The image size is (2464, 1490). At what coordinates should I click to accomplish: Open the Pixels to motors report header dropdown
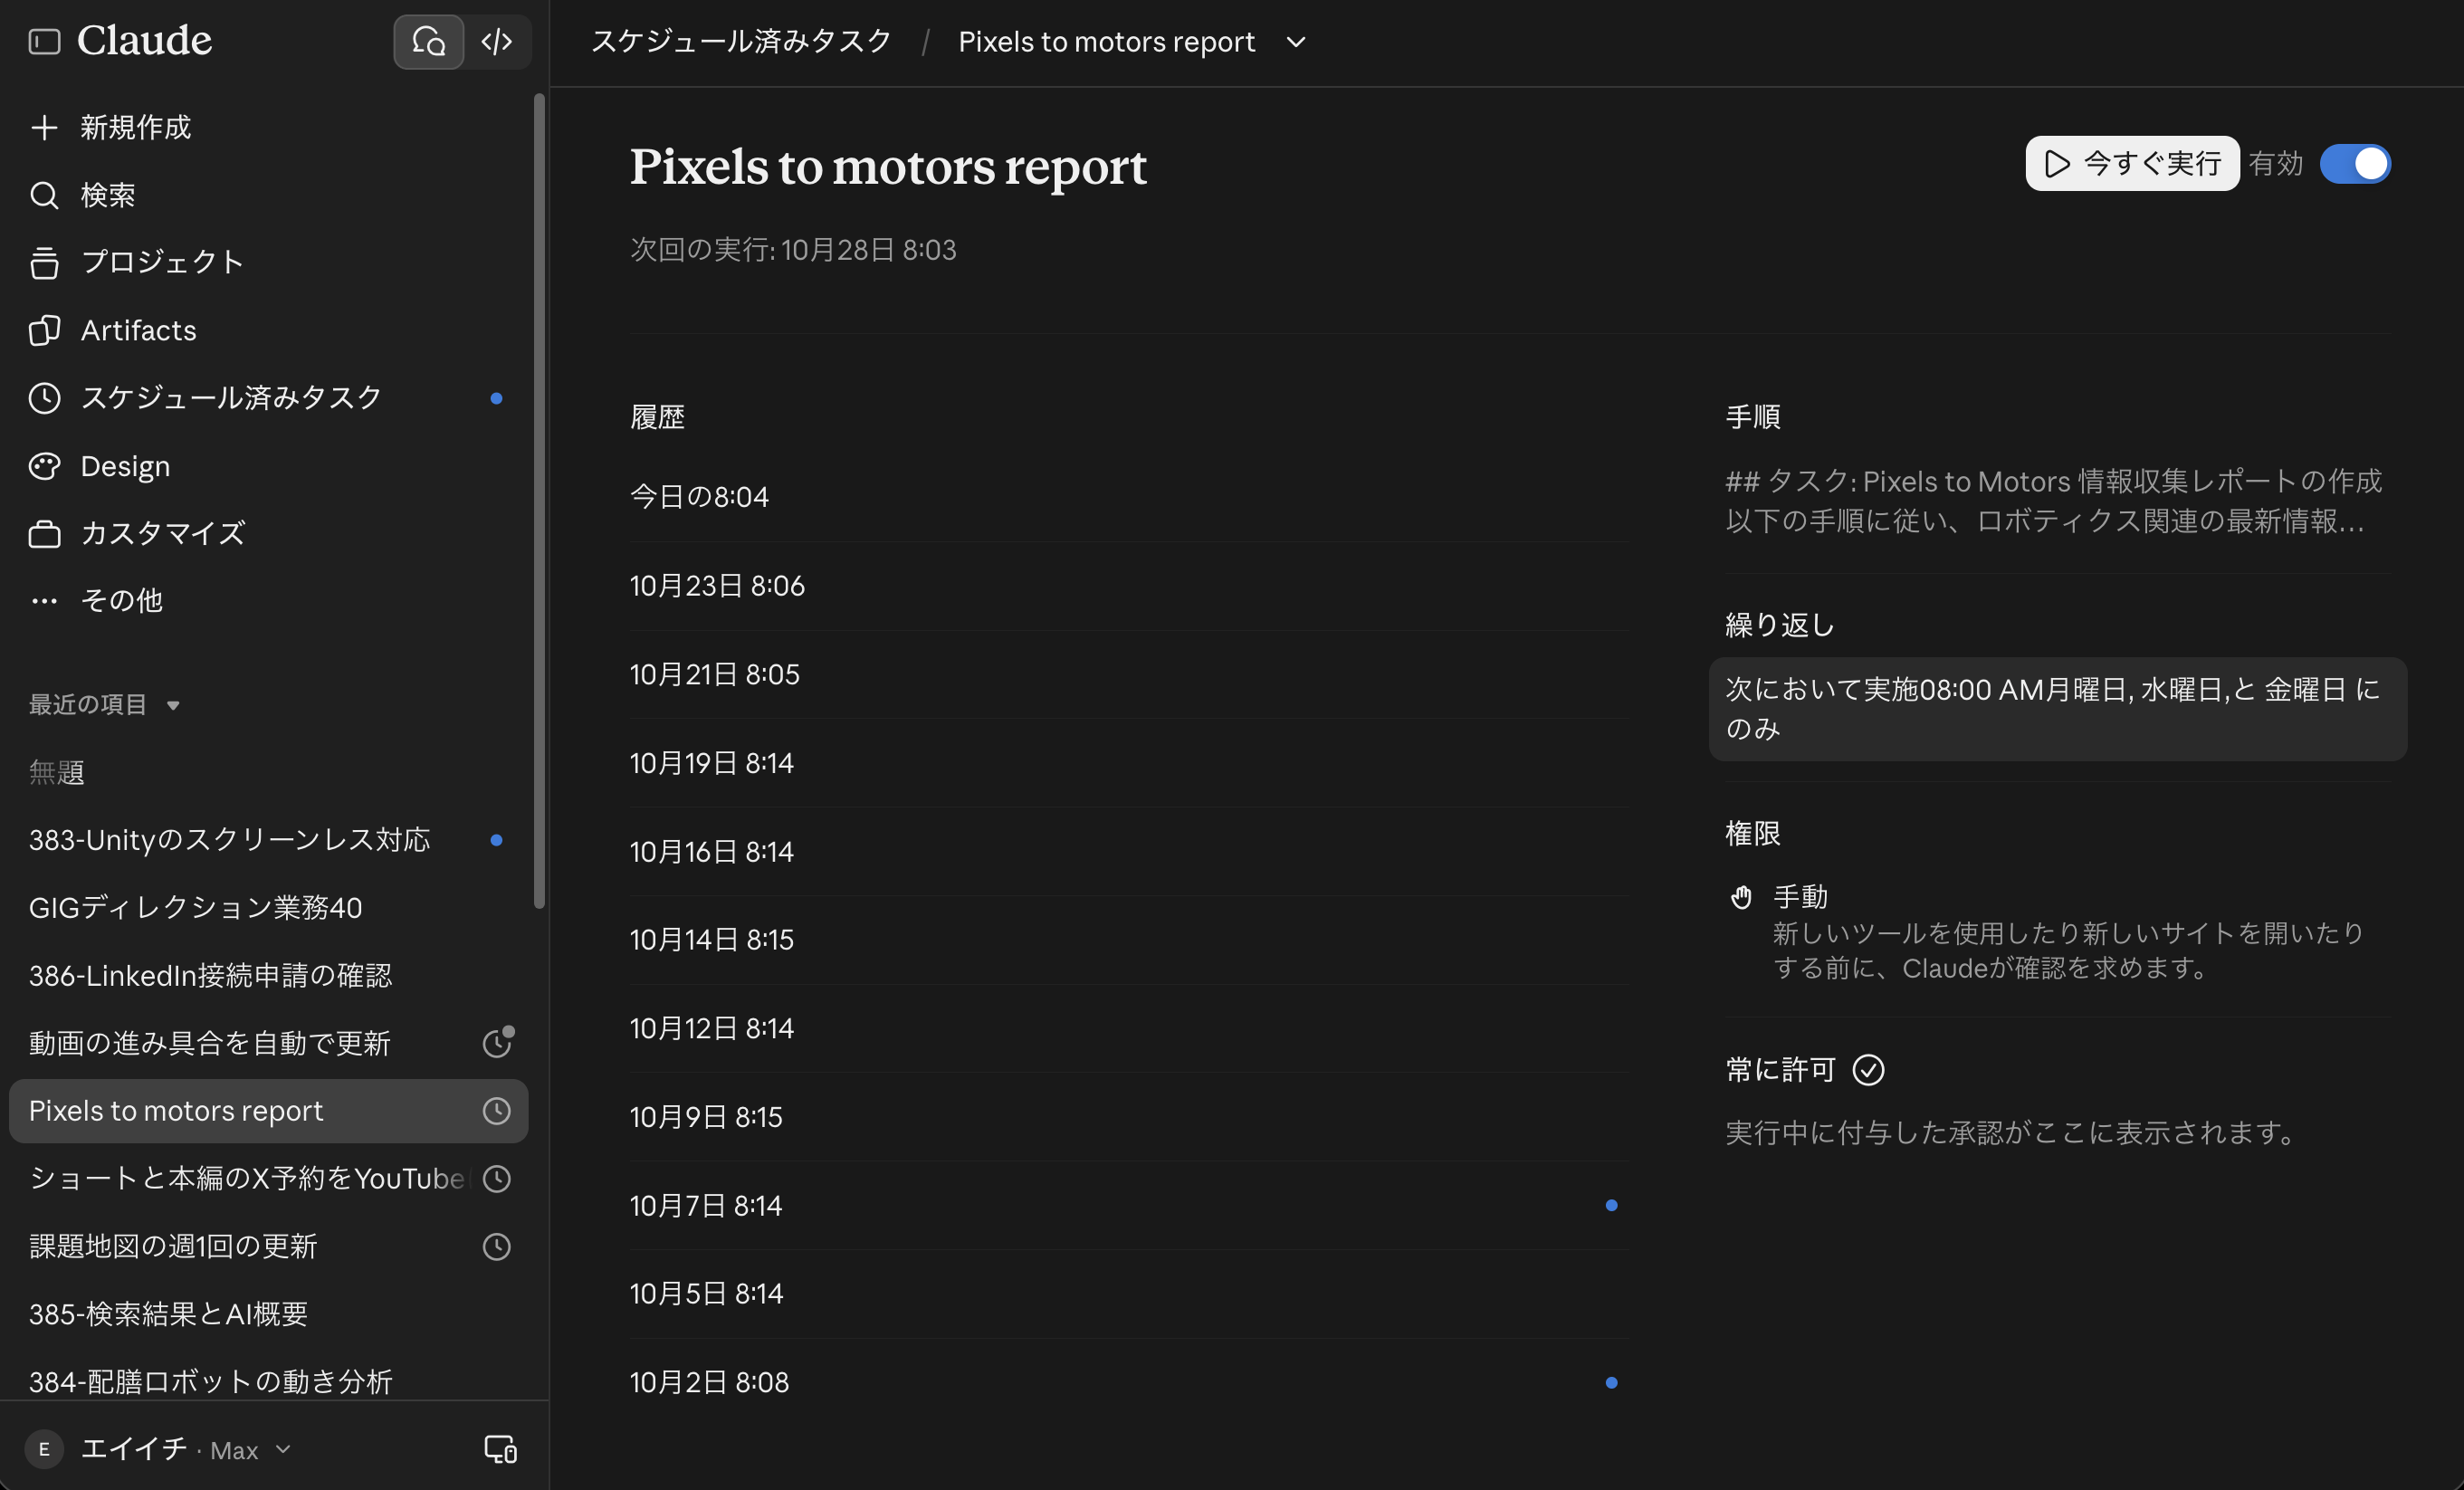[1296, 42]
